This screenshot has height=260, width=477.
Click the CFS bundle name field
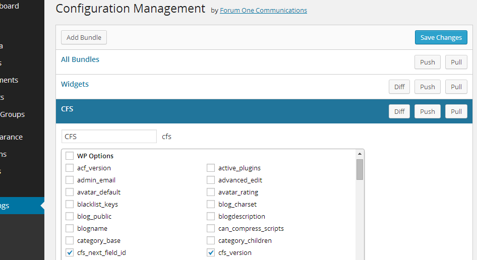click(109, 137)
